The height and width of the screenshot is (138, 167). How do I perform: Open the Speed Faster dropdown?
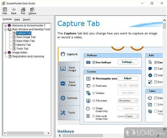pos(132,116)
